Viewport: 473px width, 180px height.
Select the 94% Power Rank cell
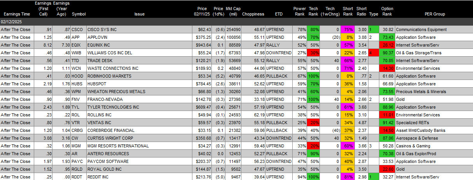[299, 177]
